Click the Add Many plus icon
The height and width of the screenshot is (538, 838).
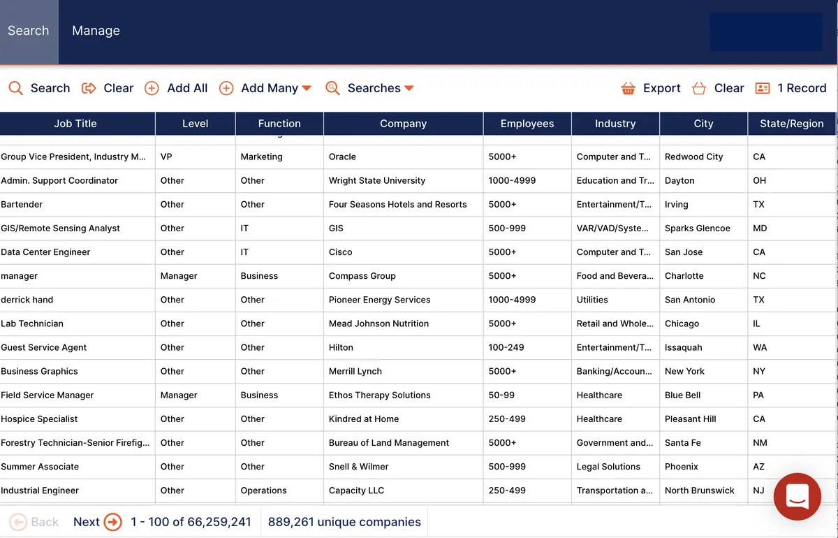226,88
